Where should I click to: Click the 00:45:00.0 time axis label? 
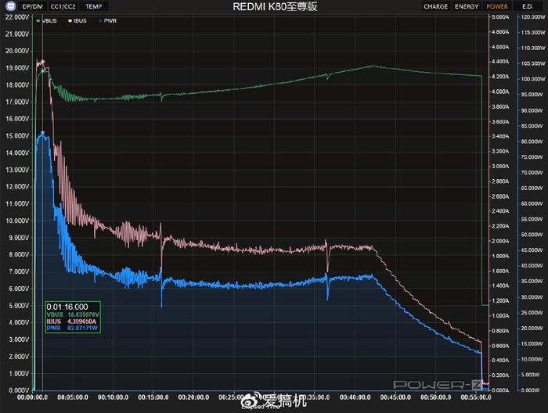395,397
